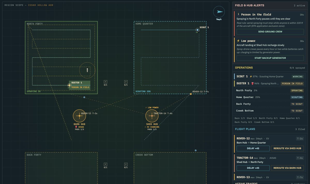Click the parking pad icon left of Creek Bottom

126,164
